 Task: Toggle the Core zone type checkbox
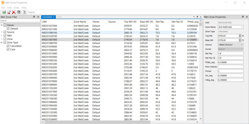point(8,49)
